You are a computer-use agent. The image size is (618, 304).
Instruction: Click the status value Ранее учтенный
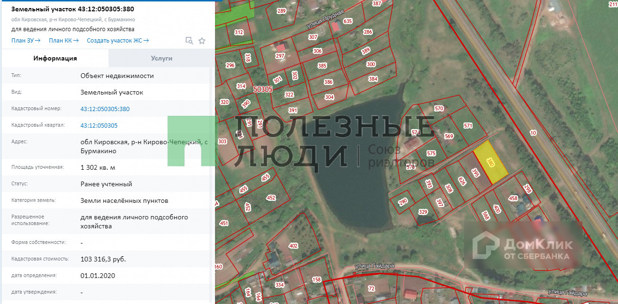106,184
